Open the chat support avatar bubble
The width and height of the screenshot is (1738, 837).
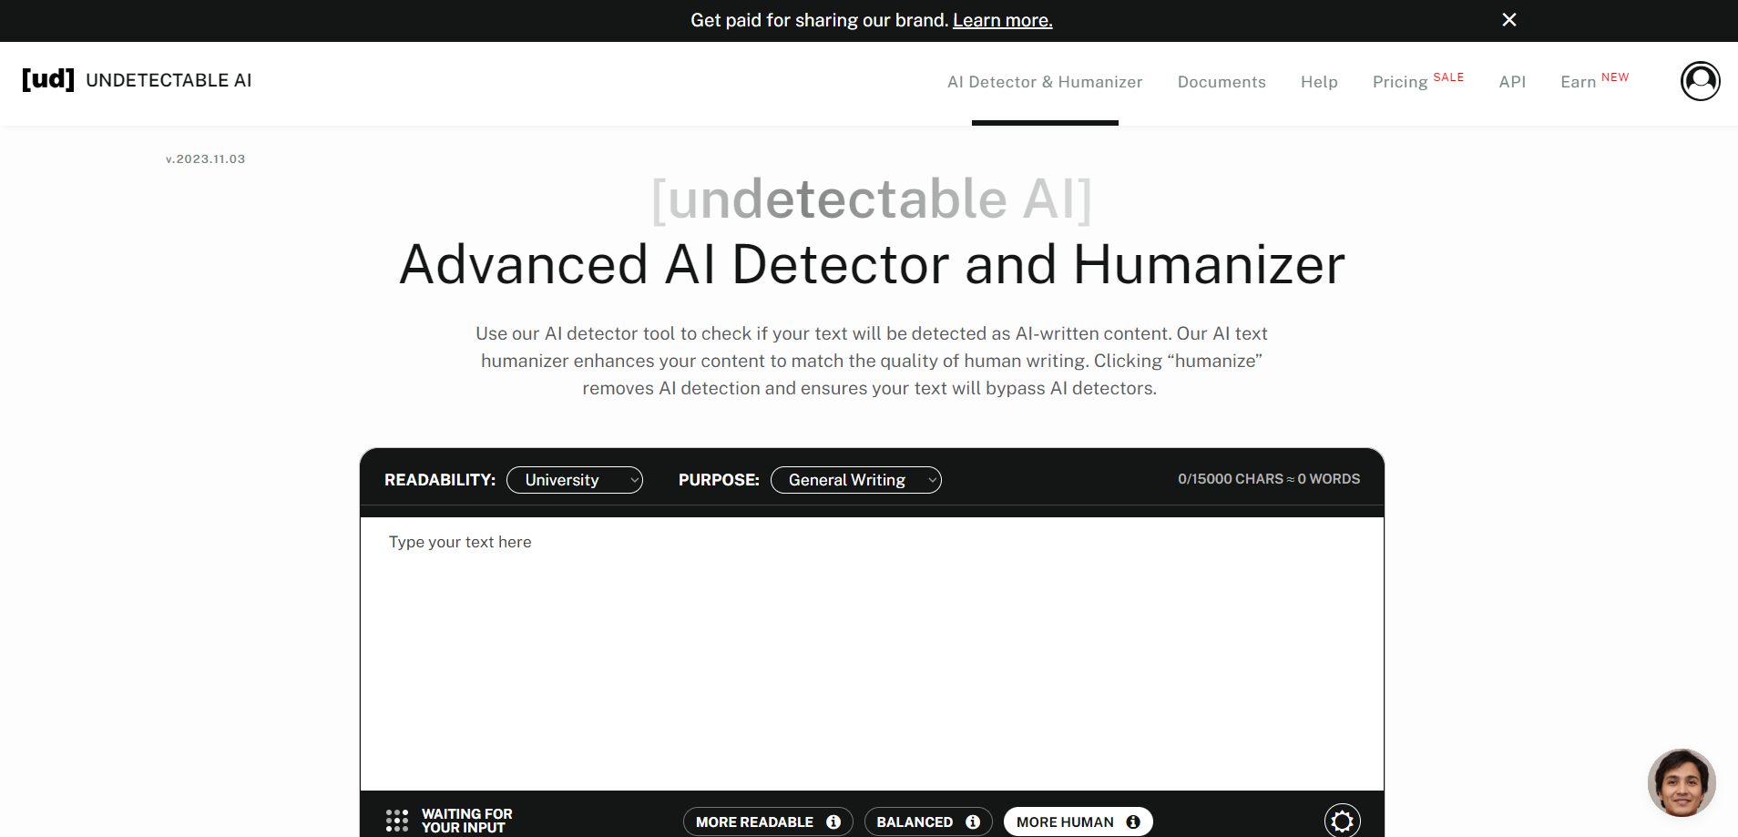[1682, 782]
